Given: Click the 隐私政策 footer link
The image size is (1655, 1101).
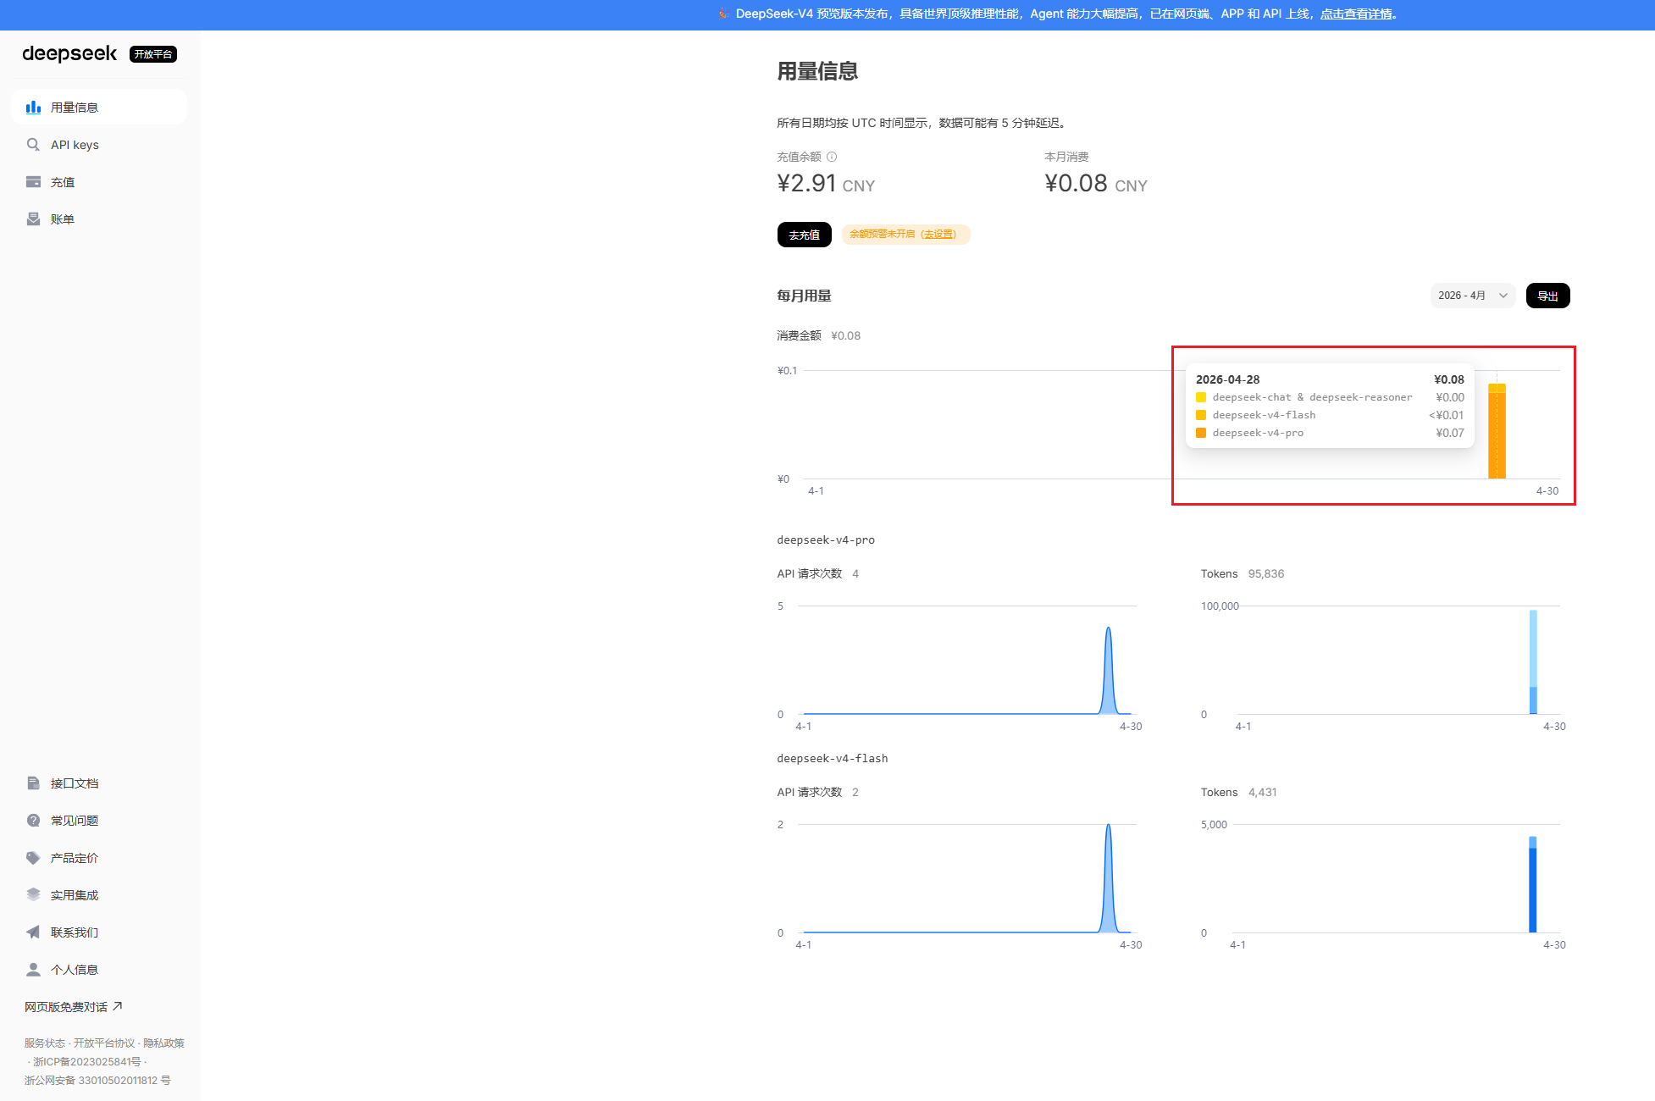Looking at the screenshot, I should click(163, 1043).
